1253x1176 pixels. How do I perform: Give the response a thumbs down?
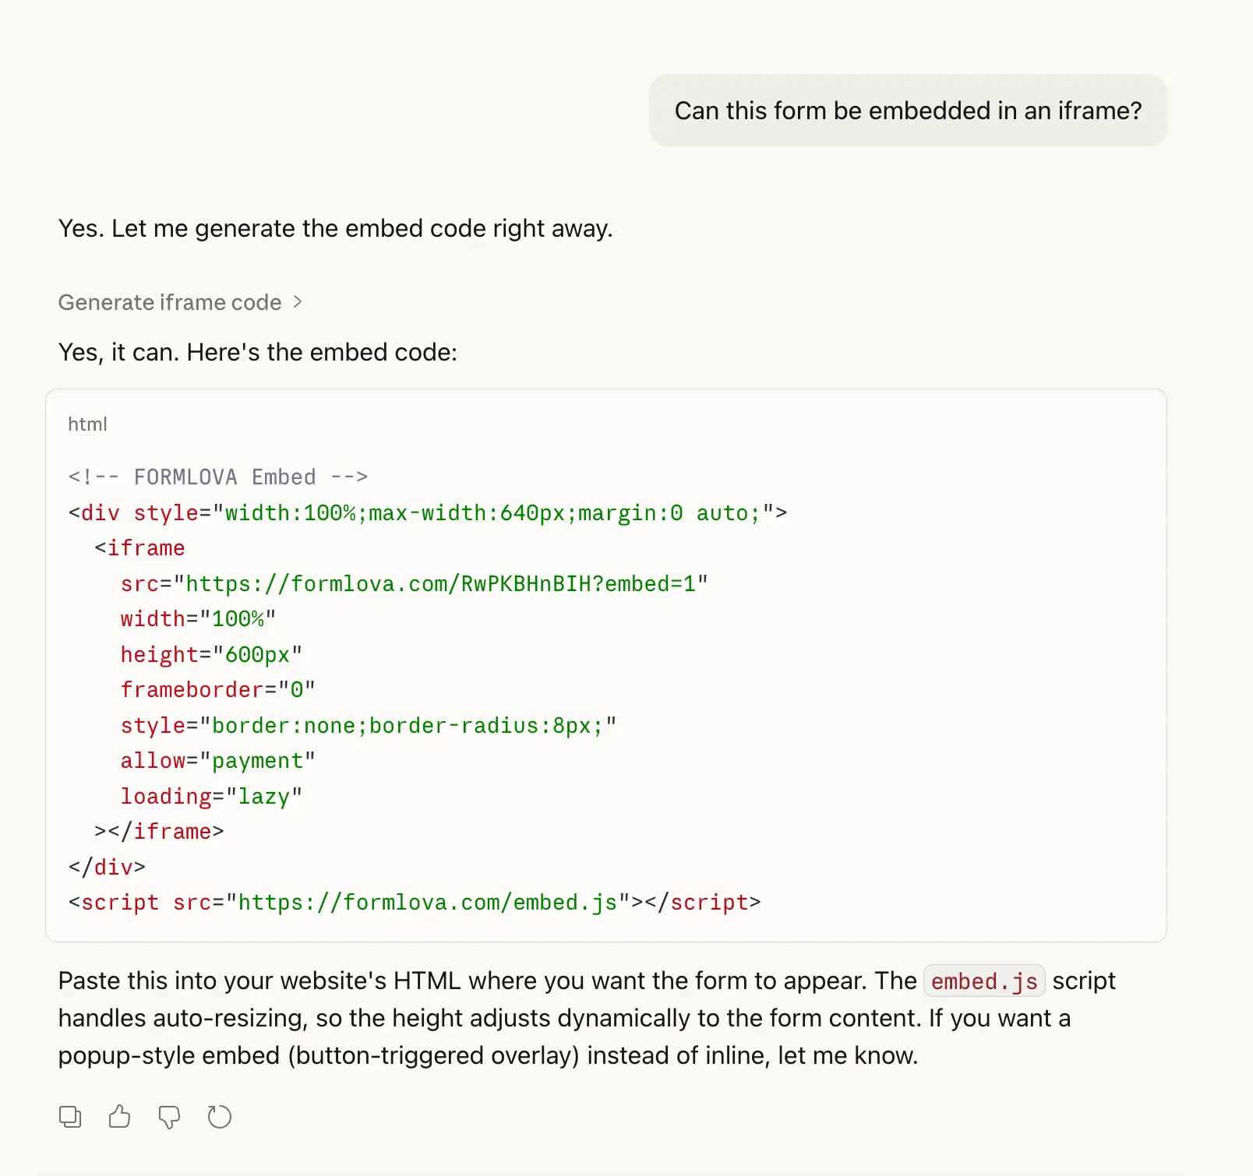(169, 1117)
